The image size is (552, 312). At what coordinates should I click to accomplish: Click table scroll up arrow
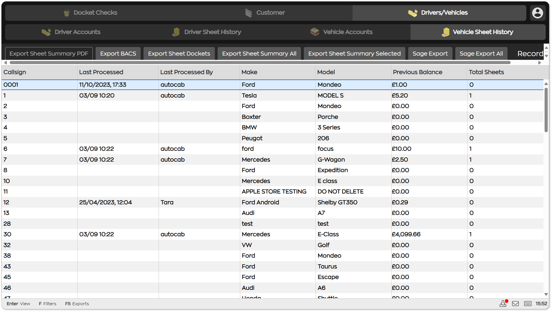coord(546,84)
